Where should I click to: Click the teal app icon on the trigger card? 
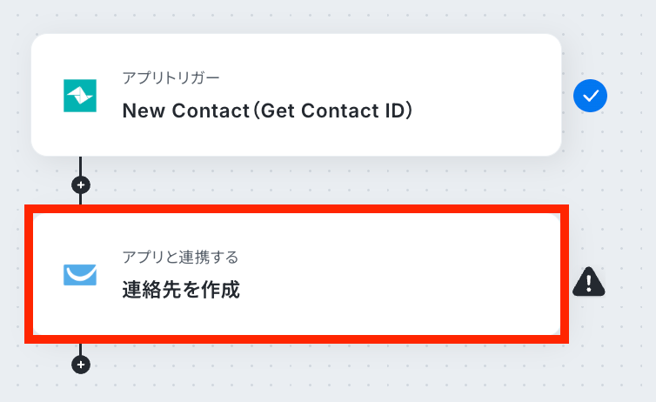pyautogui.click(x=80, y=96)
